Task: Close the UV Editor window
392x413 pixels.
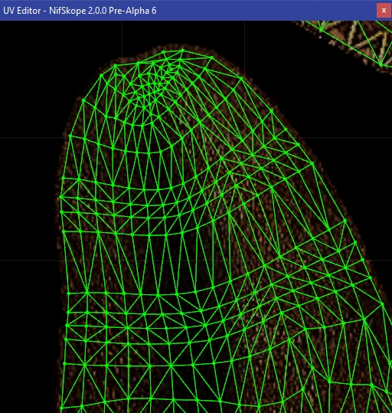Action: (384, 10)
